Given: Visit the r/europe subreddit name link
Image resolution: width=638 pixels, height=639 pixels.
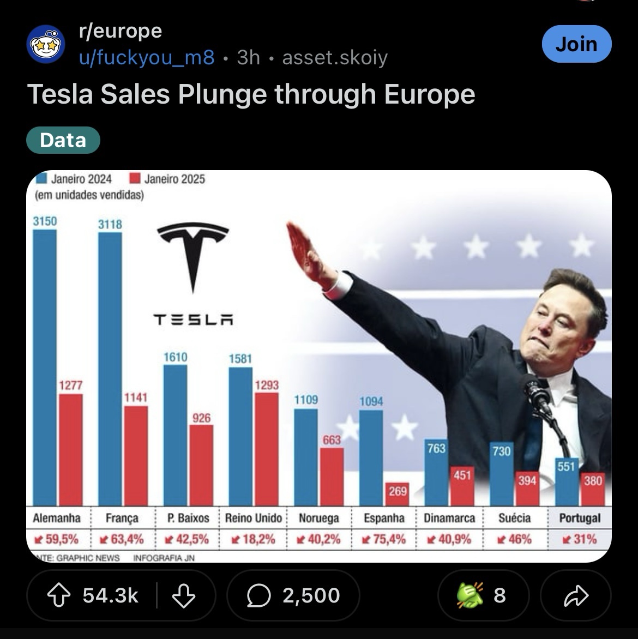Looking at the screenshot, I should tap(121, 31).
